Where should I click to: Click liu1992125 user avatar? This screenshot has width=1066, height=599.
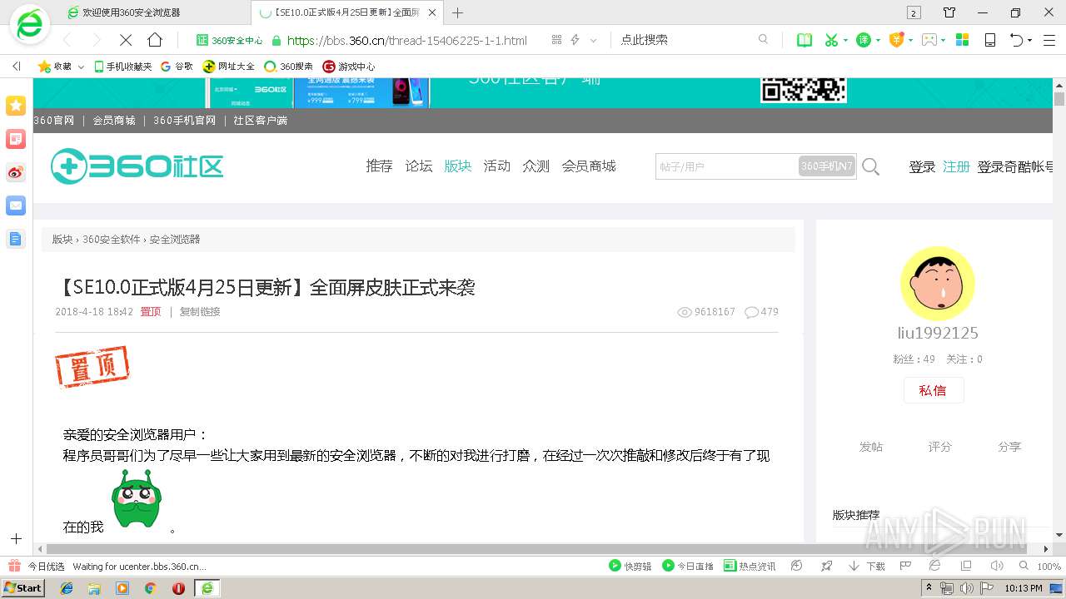click(x=938, y=284)
